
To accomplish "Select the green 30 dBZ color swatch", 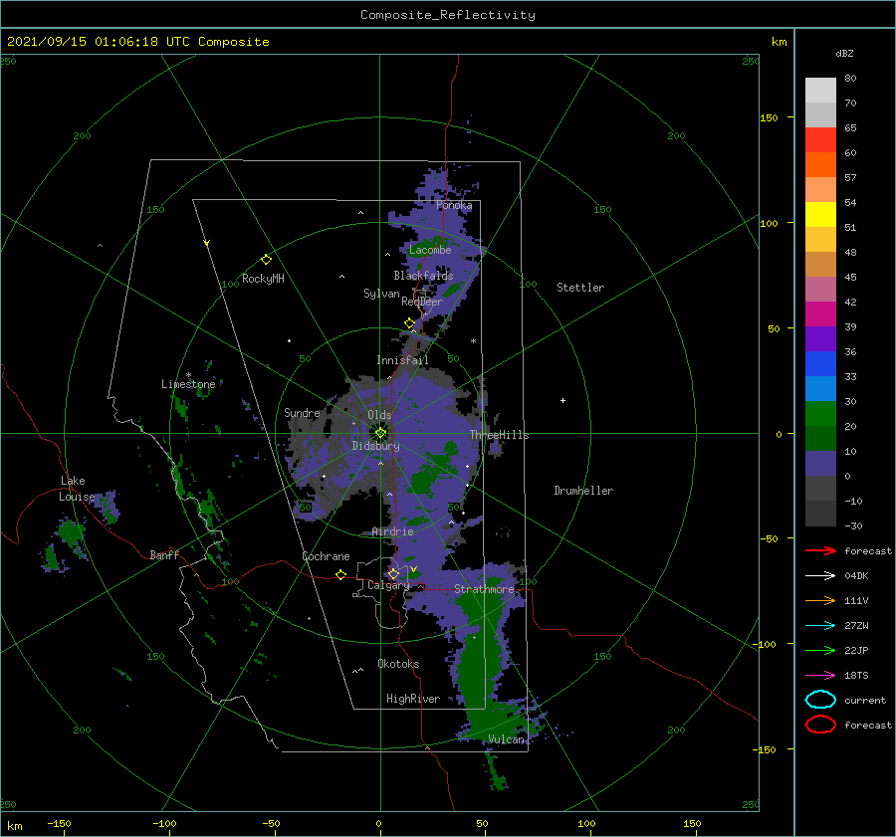I will [x=820, y=413].
